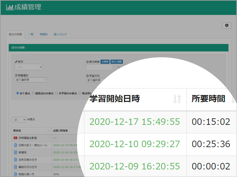Open the 2020-12-17 15:49:55 learning record link
Viewport: 237px width, 177px height.
[135, 122]
